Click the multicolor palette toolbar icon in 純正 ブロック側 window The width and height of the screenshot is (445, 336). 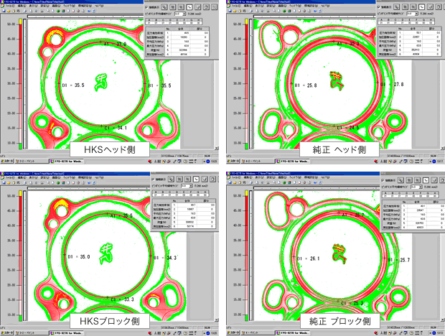tap(289, 183)
